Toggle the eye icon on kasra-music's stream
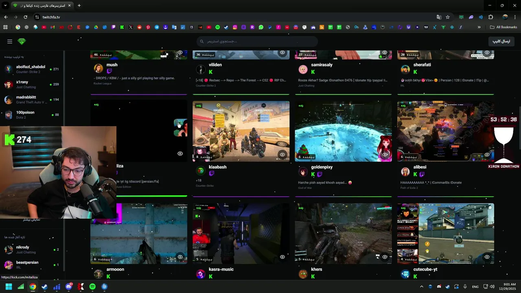521x293 pixels. (x=282, y=257)
